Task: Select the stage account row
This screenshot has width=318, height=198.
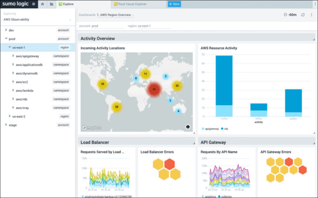Action: [x=38, y=125]
